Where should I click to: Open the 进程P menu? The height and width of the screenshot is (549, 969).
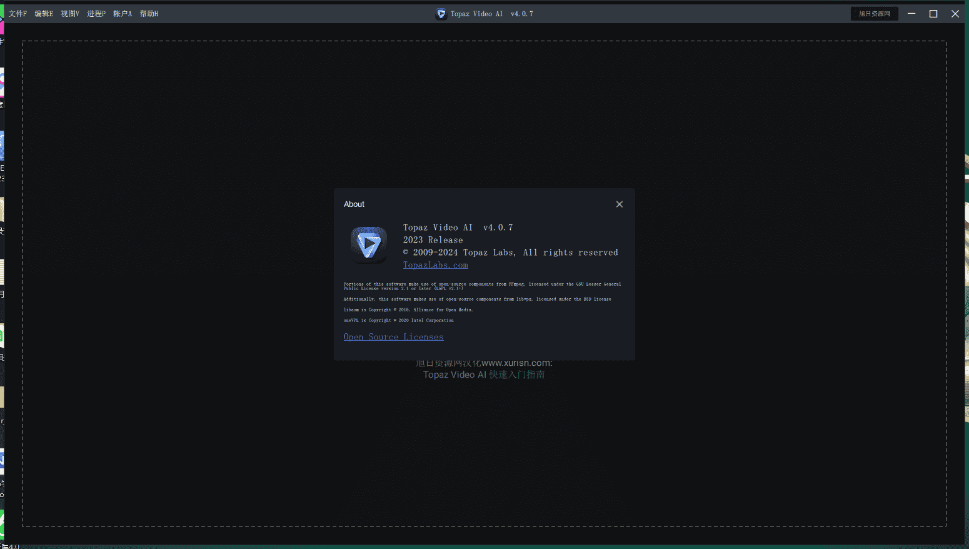pos(96,14)
